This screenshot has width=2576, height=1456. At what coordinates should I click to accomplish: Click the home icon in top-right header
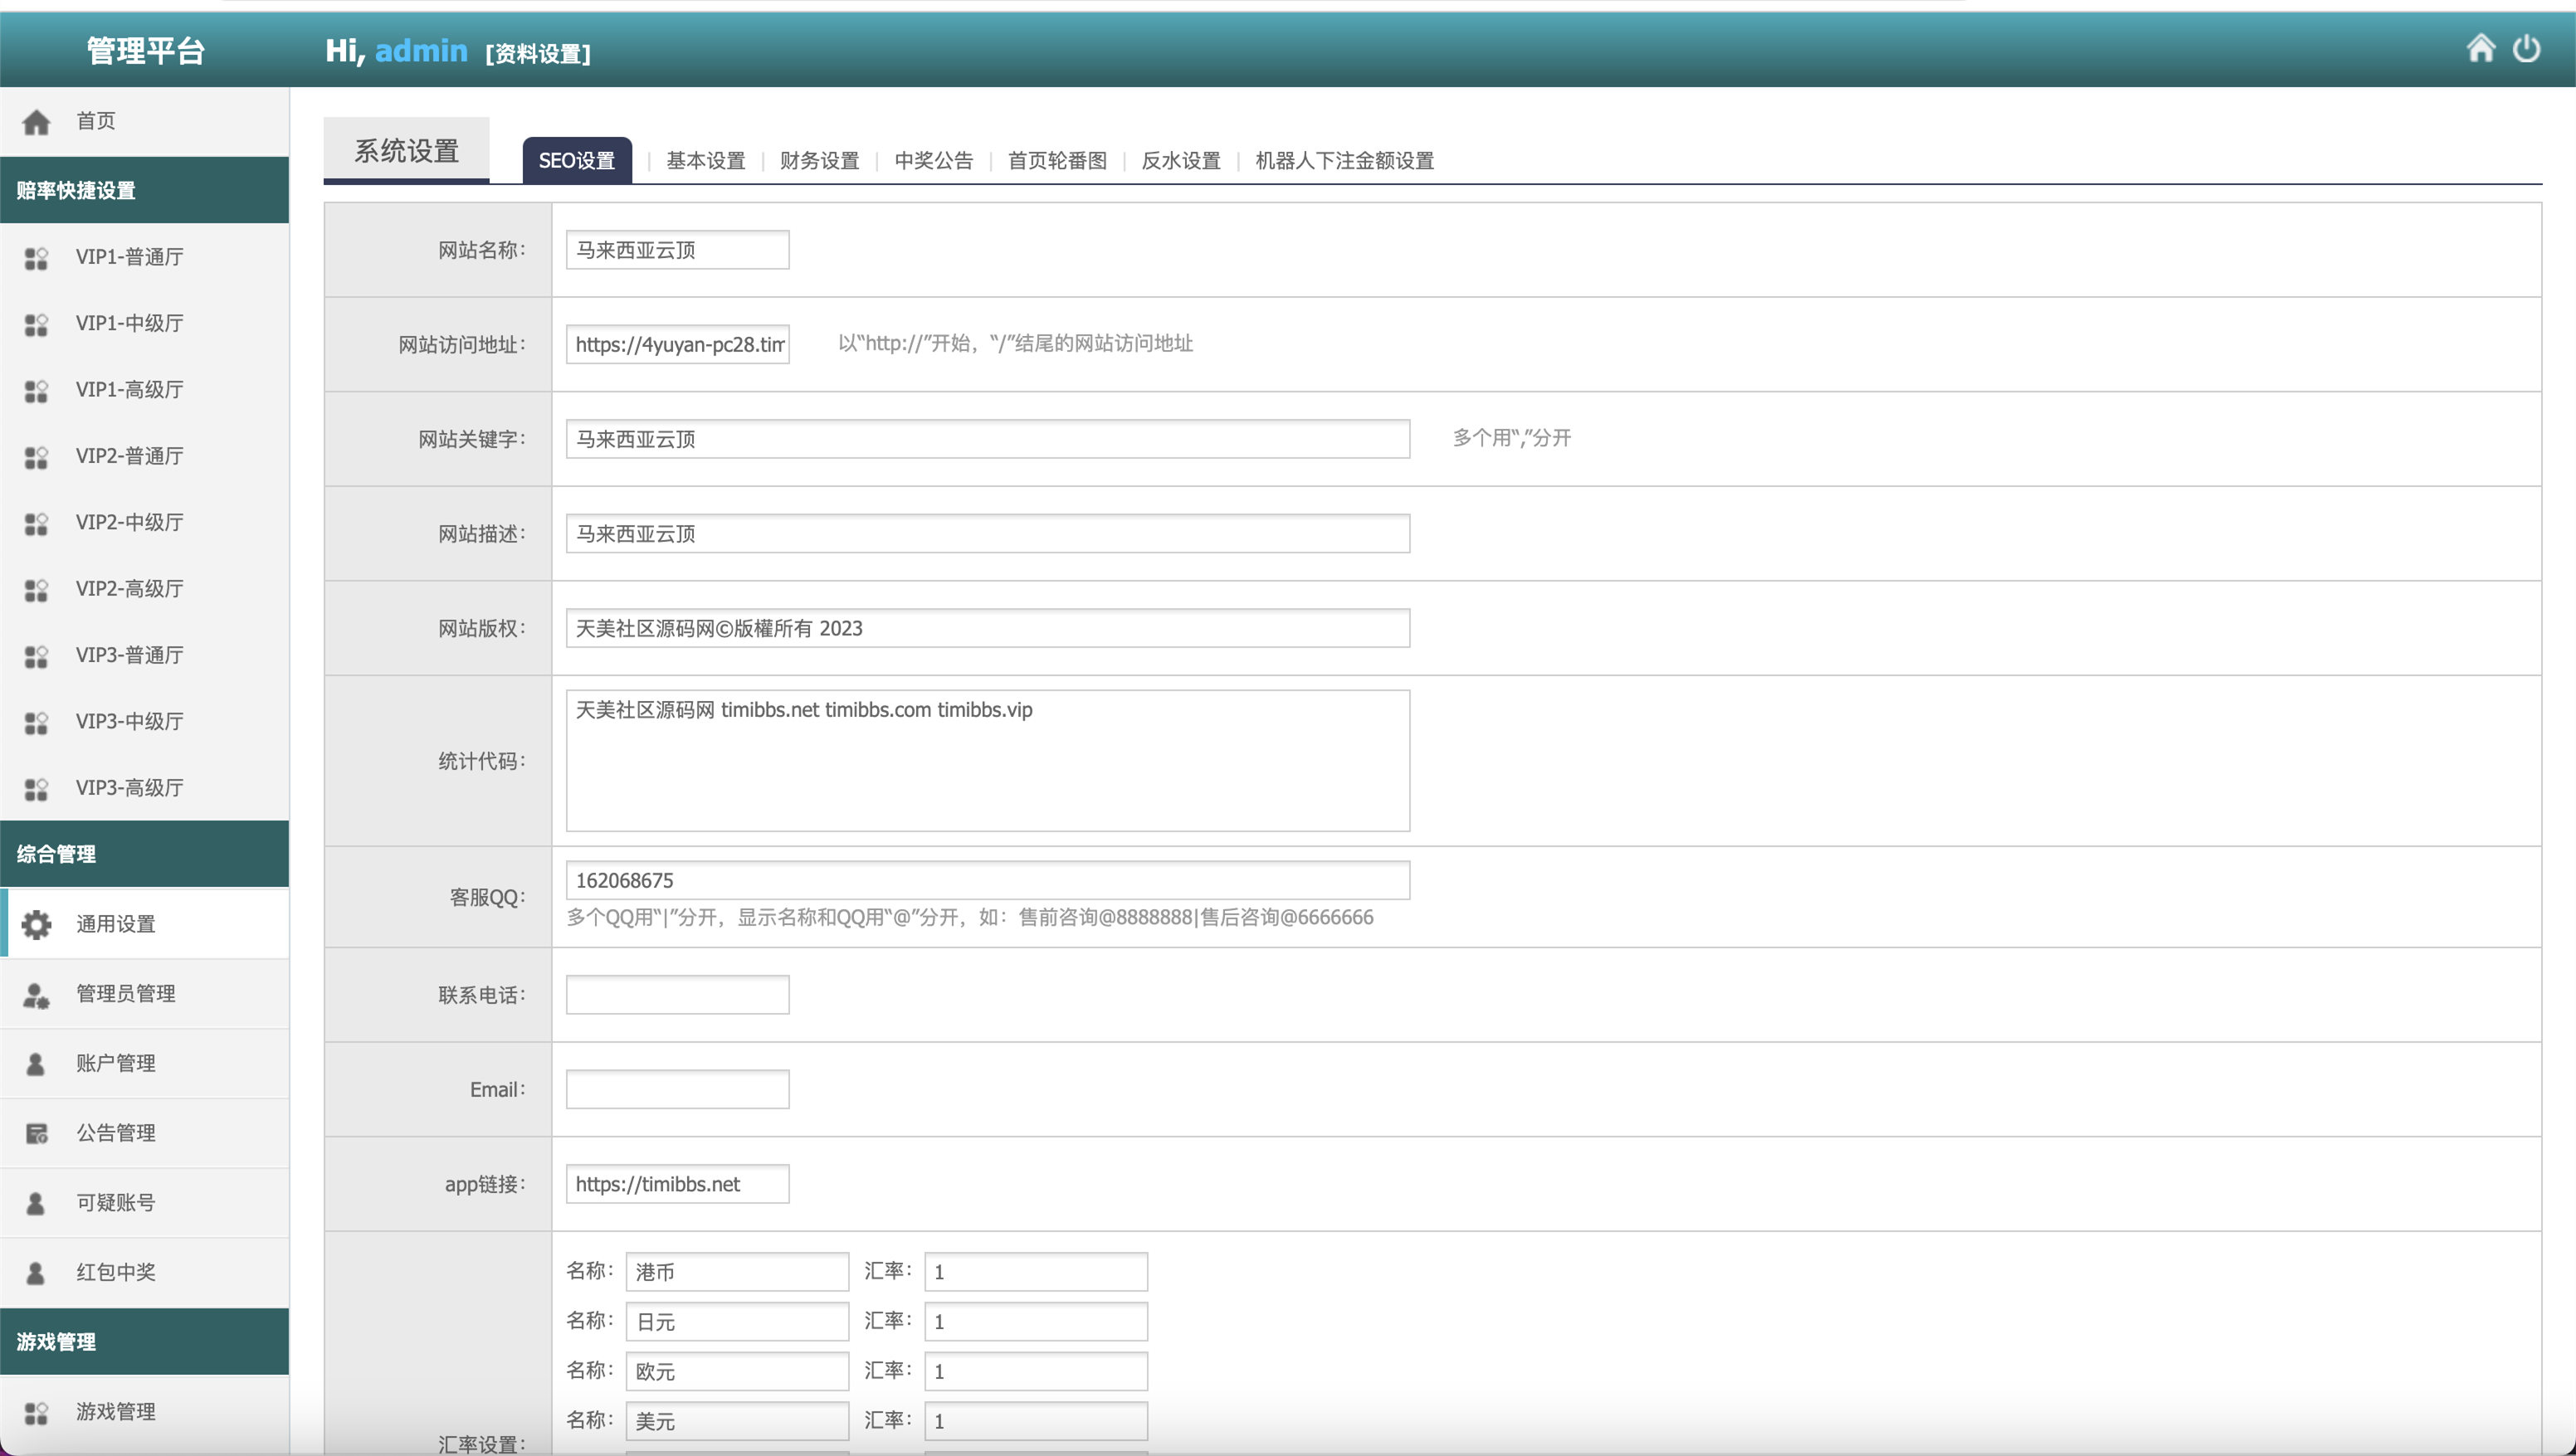tap(2480, 48)
